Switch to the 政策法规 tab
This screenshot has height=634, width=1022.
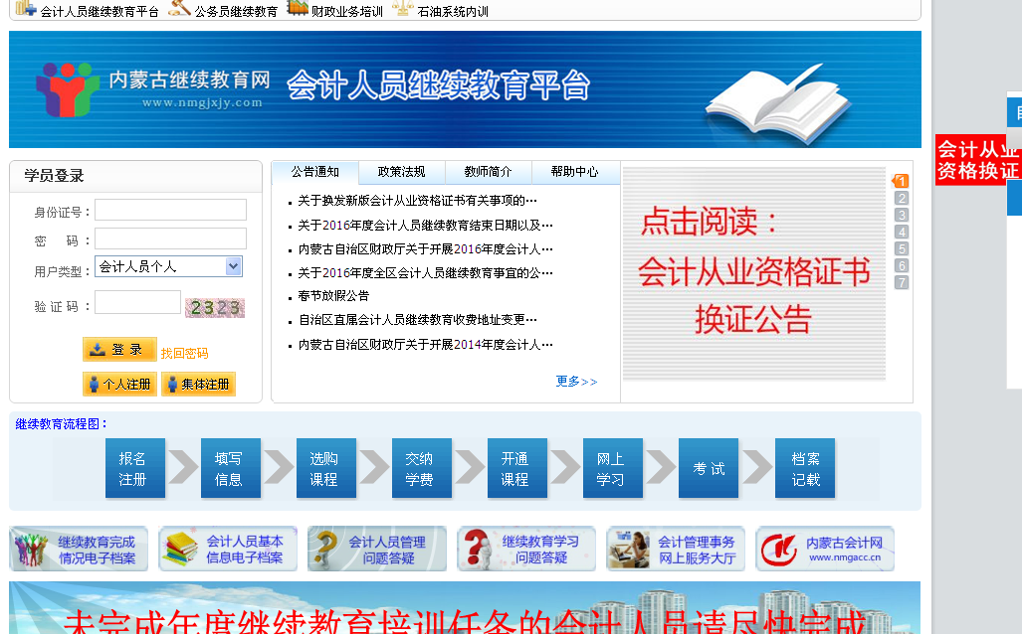[401, 172]
